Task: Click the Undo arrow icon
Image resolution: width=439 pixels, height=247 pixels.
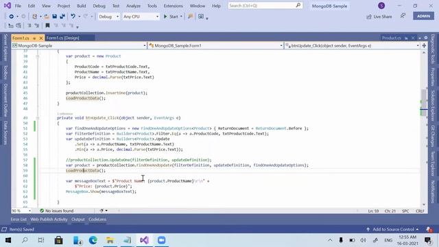Action: [73, 16]
